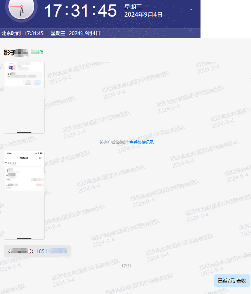The height and width of the screenshot is (294, 251).
Task: Click the large digital time 17:31:45
Action: click(80, 11)
